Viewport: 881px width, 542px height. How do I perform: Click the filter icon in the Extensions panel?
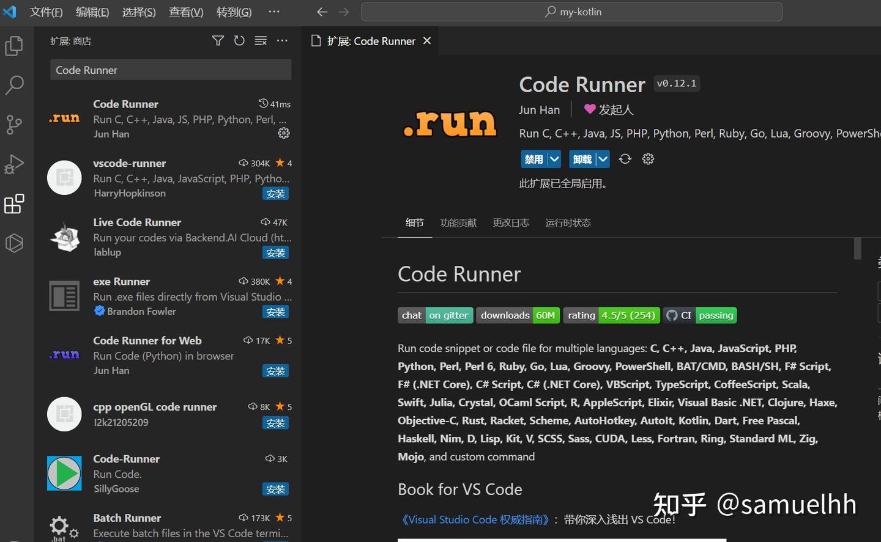click(218, 40)
